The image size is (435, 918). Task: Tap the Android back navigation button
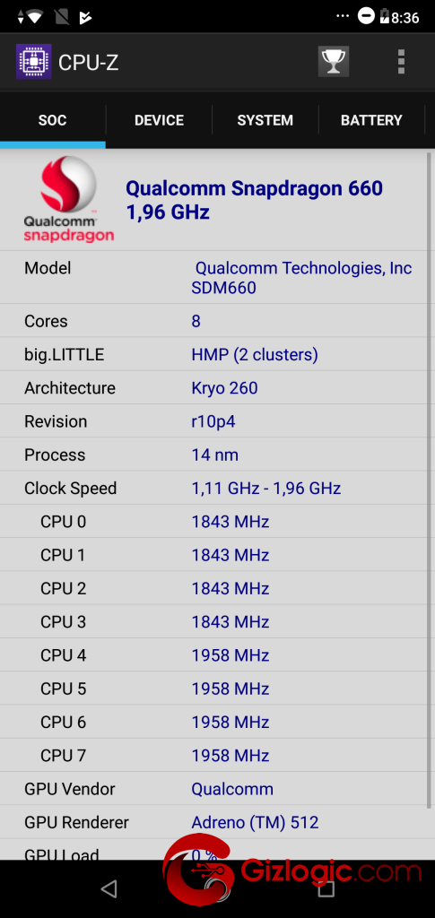pyautogui.click(x=109, y=888)
